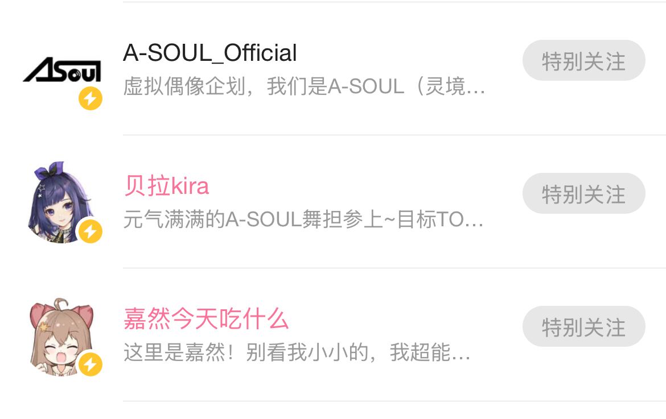Open the A-SOUL_Official username
Screen dimensions: 666x419
(x=210, y=53)
